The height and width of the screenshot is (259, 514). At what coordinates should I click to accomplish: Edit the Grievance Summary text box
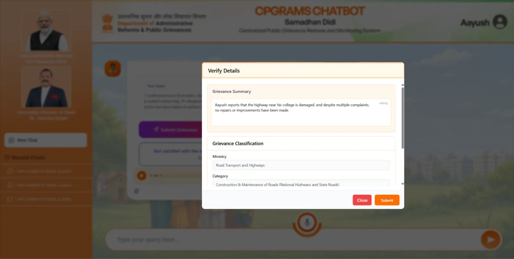click(301, 112)
